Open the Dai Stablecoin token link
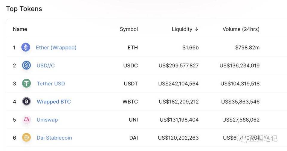 click(54, 138)
